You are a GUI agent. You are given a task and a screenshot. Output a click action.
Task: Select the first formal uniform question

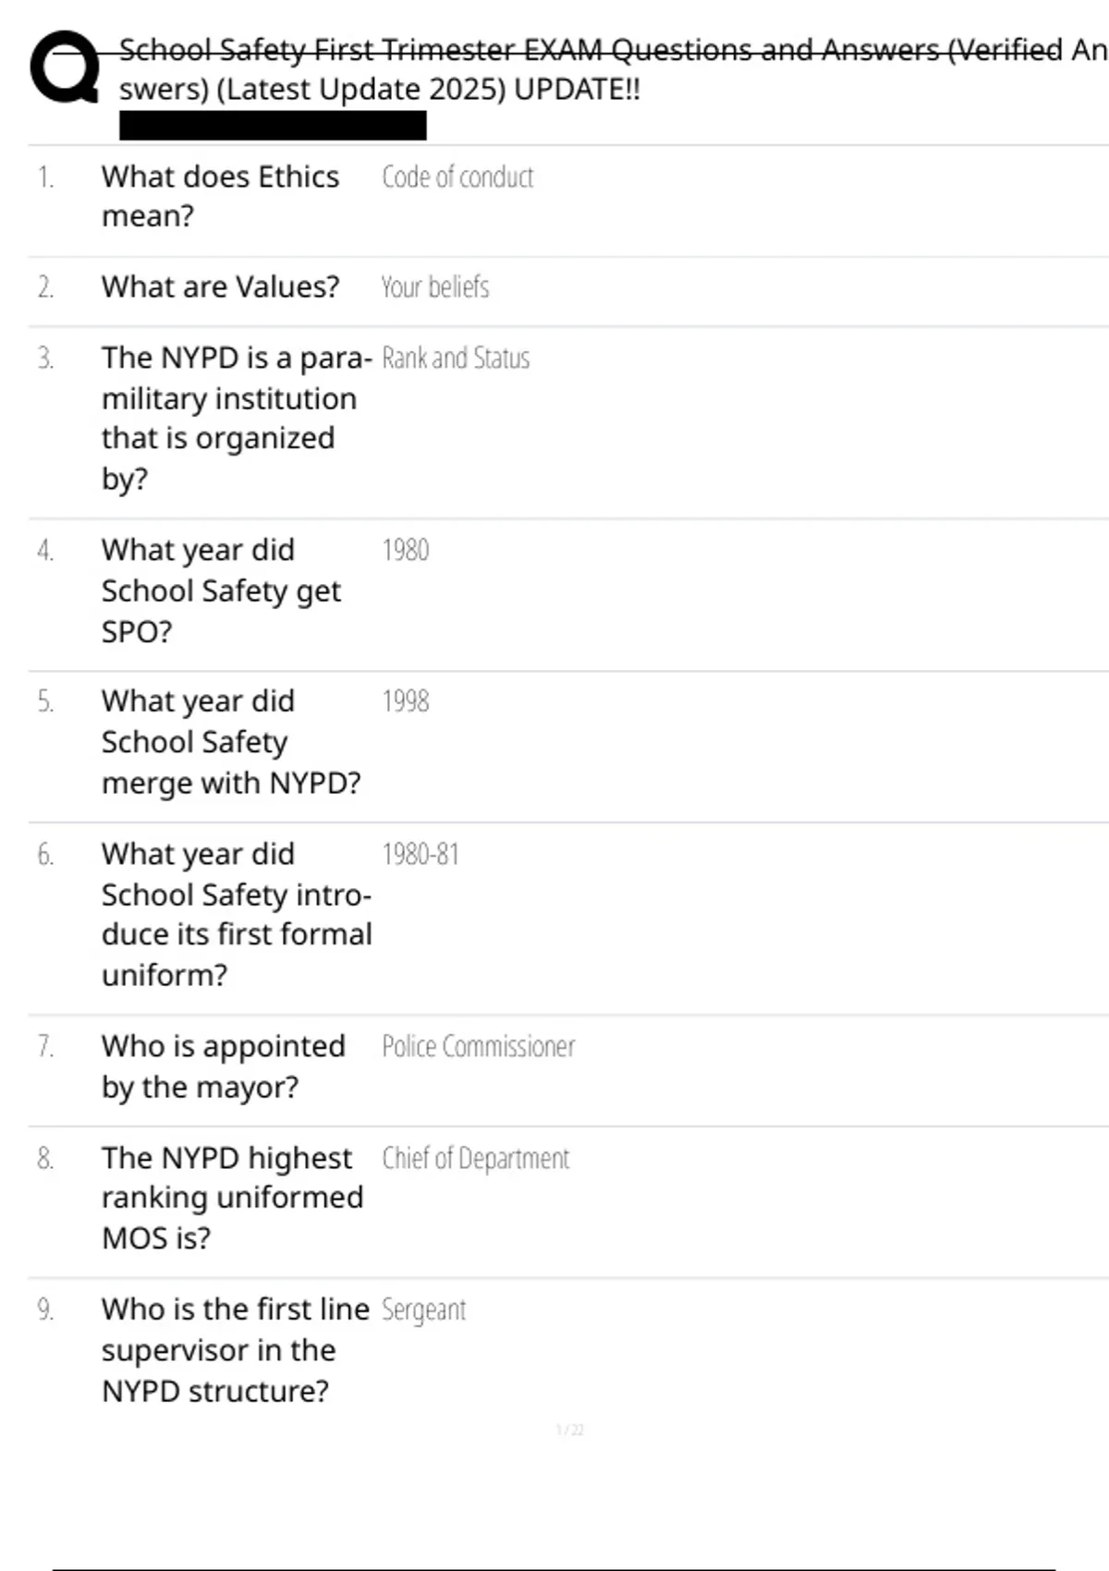point(236,914)
